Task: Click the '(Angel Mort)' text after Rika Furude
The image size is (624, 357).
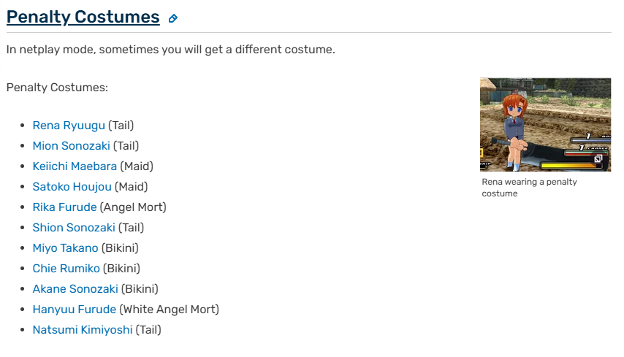Action: pos(133,207)
